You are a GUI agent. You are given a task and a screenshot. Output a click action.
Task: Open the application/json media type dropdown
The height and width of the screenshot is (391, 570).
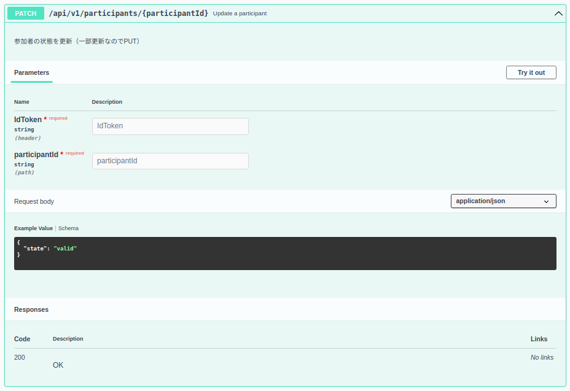click(503, 201)
